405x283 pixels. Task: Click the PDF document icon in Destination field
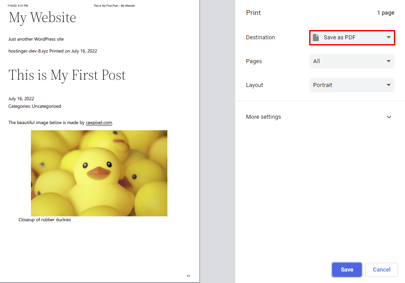pyautogui.click(x=316, y=38)
